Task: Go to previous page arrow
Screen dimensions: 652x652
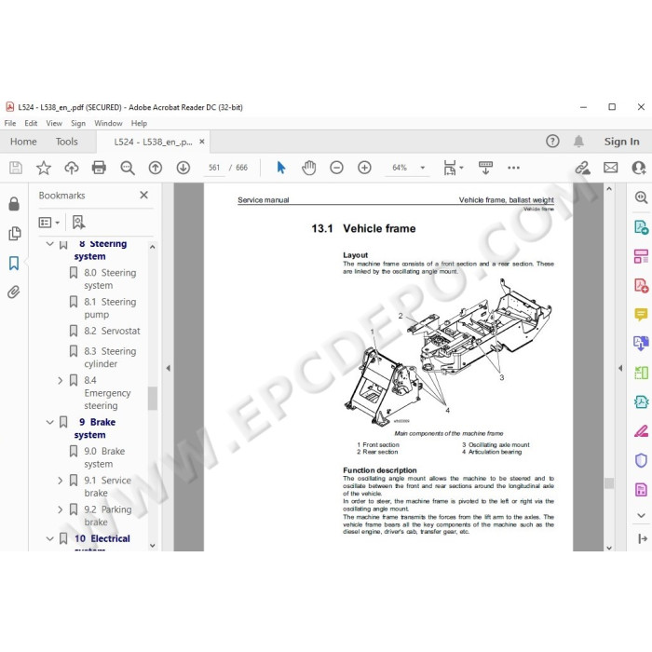Action: 156,168
